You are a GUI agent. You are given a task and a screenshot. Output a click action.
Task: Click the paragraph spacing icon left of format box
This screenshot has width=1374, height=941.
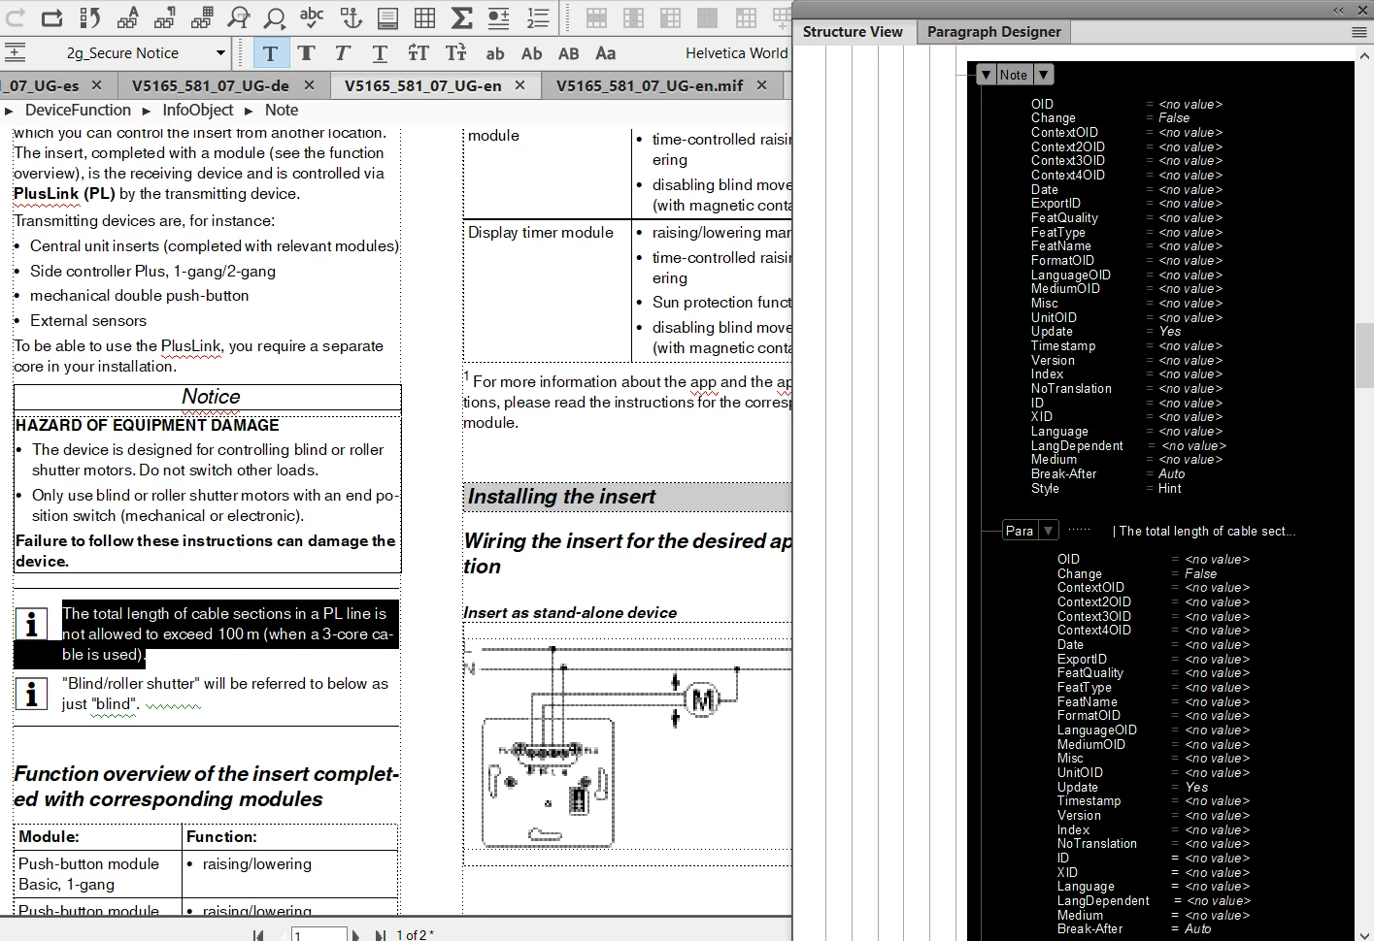(x=16, y=52)
